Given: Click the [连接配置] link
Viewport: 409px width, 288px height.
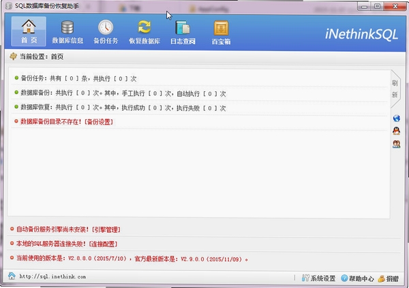Looking at the screenshot, I should click(x=103, y=244).
